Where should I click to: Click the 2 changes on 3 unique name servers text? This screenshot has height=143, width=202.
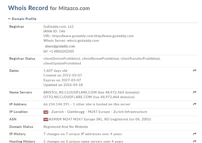[83, 141]
